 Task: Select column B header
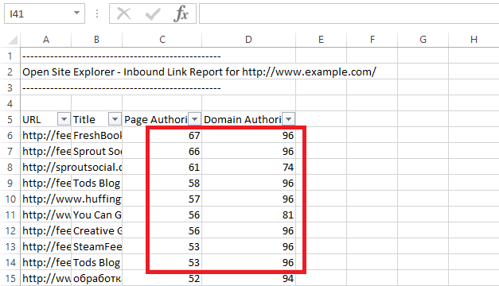97,40
